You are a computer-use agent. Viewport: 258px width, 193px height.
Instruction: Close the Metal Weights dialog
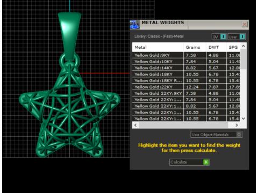245,24
